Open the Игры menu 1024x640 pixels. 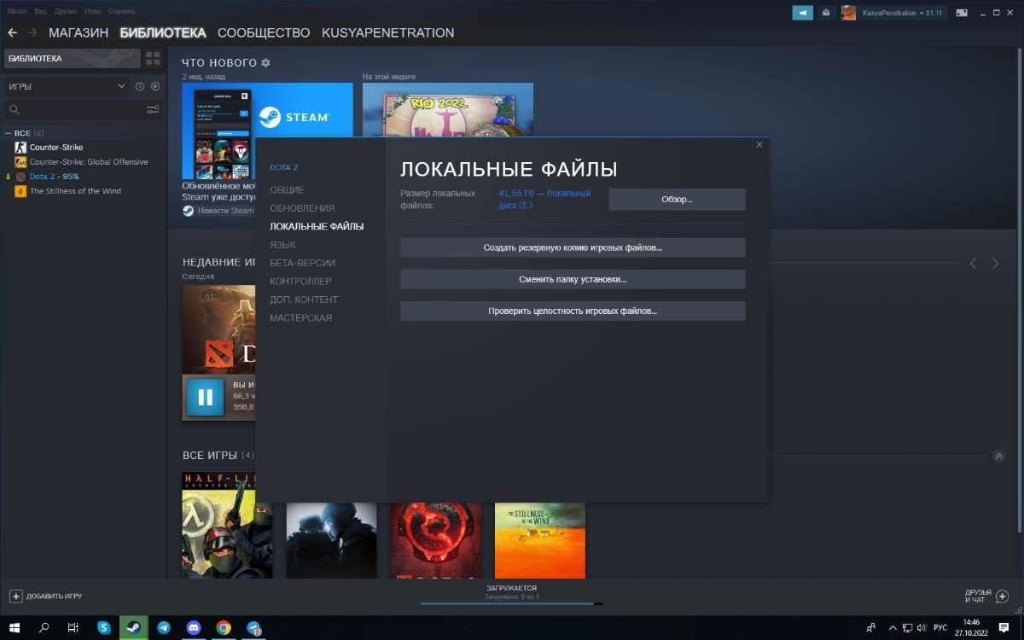coord(92,11)
